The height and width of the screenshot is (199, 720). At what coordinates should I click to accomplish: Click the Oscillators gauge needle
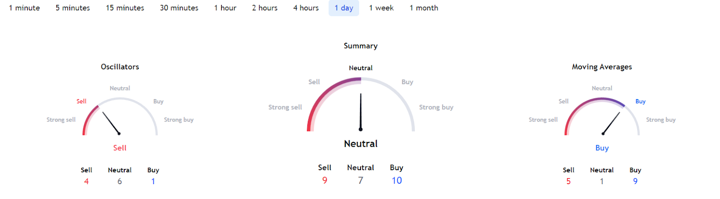click(111, 123)
